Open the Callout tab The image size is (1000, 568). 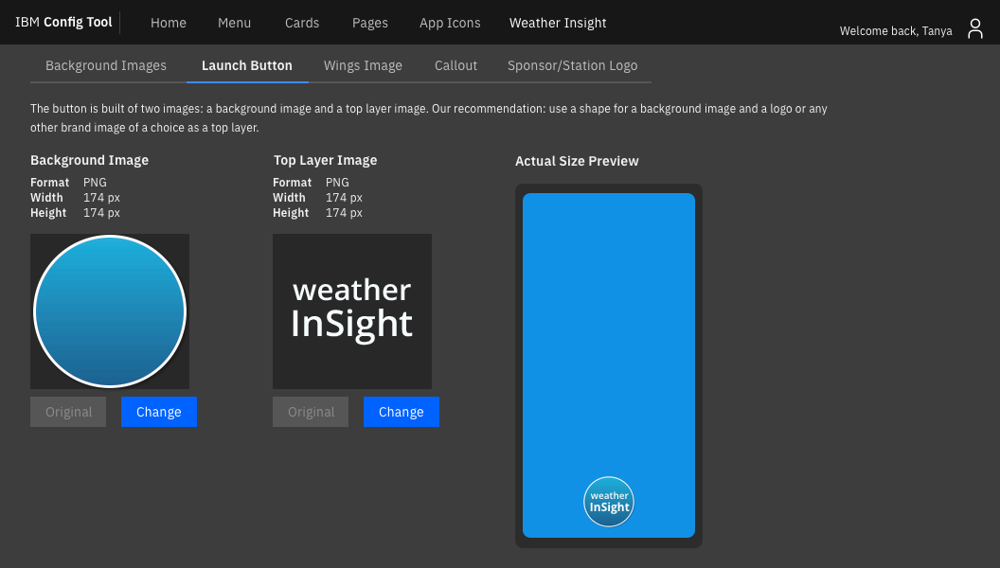[x=456, y=65]
